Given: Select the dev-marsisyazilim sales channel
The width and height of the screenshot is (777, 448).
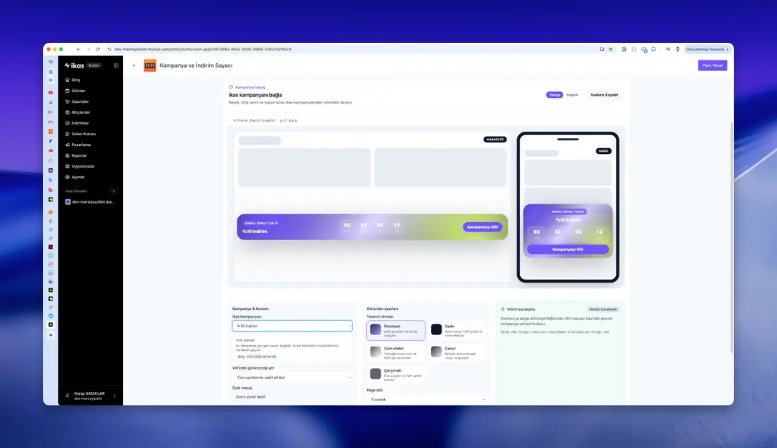Looking at the screenshot, I should click(x=90, y=202).
